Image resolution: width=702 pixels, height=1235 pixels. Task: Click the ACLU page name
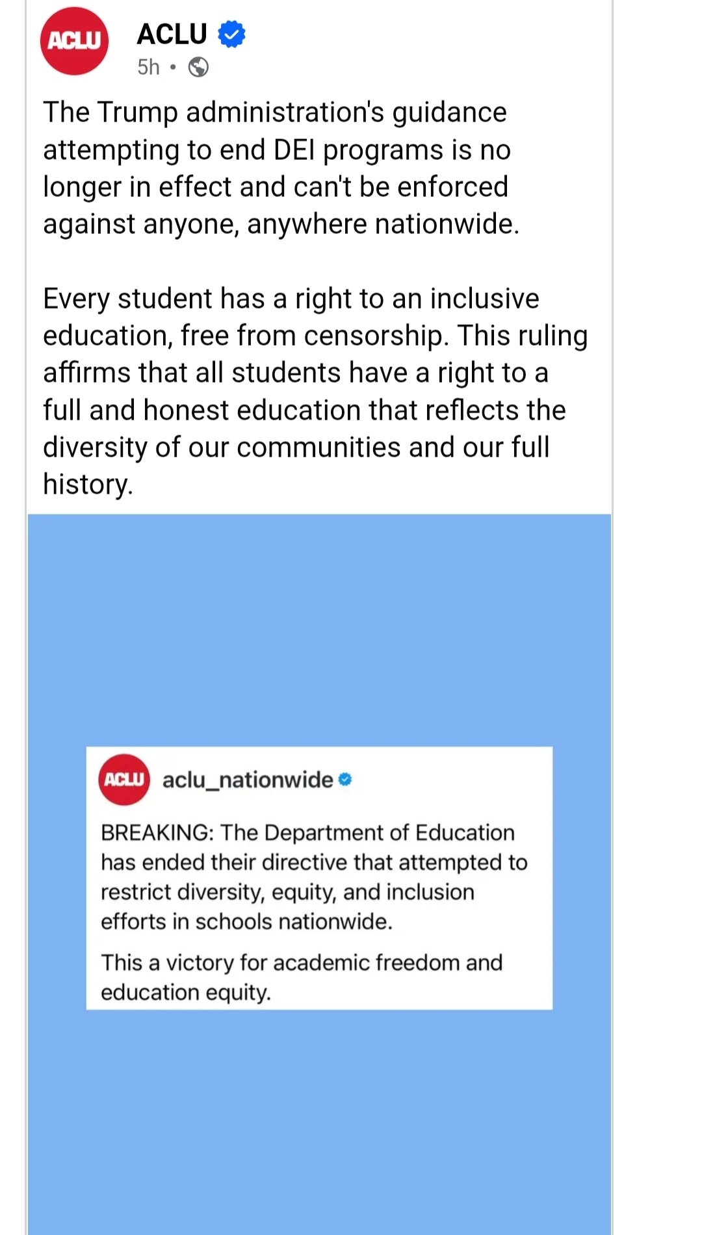(172, 34)
